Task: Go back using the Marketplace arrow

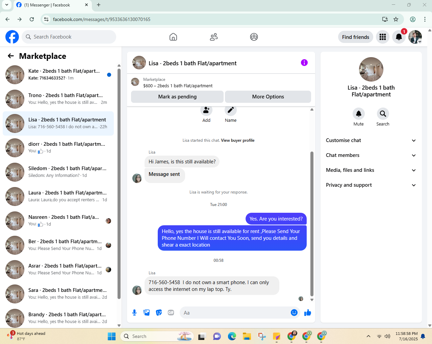Action: pos(11,56)
